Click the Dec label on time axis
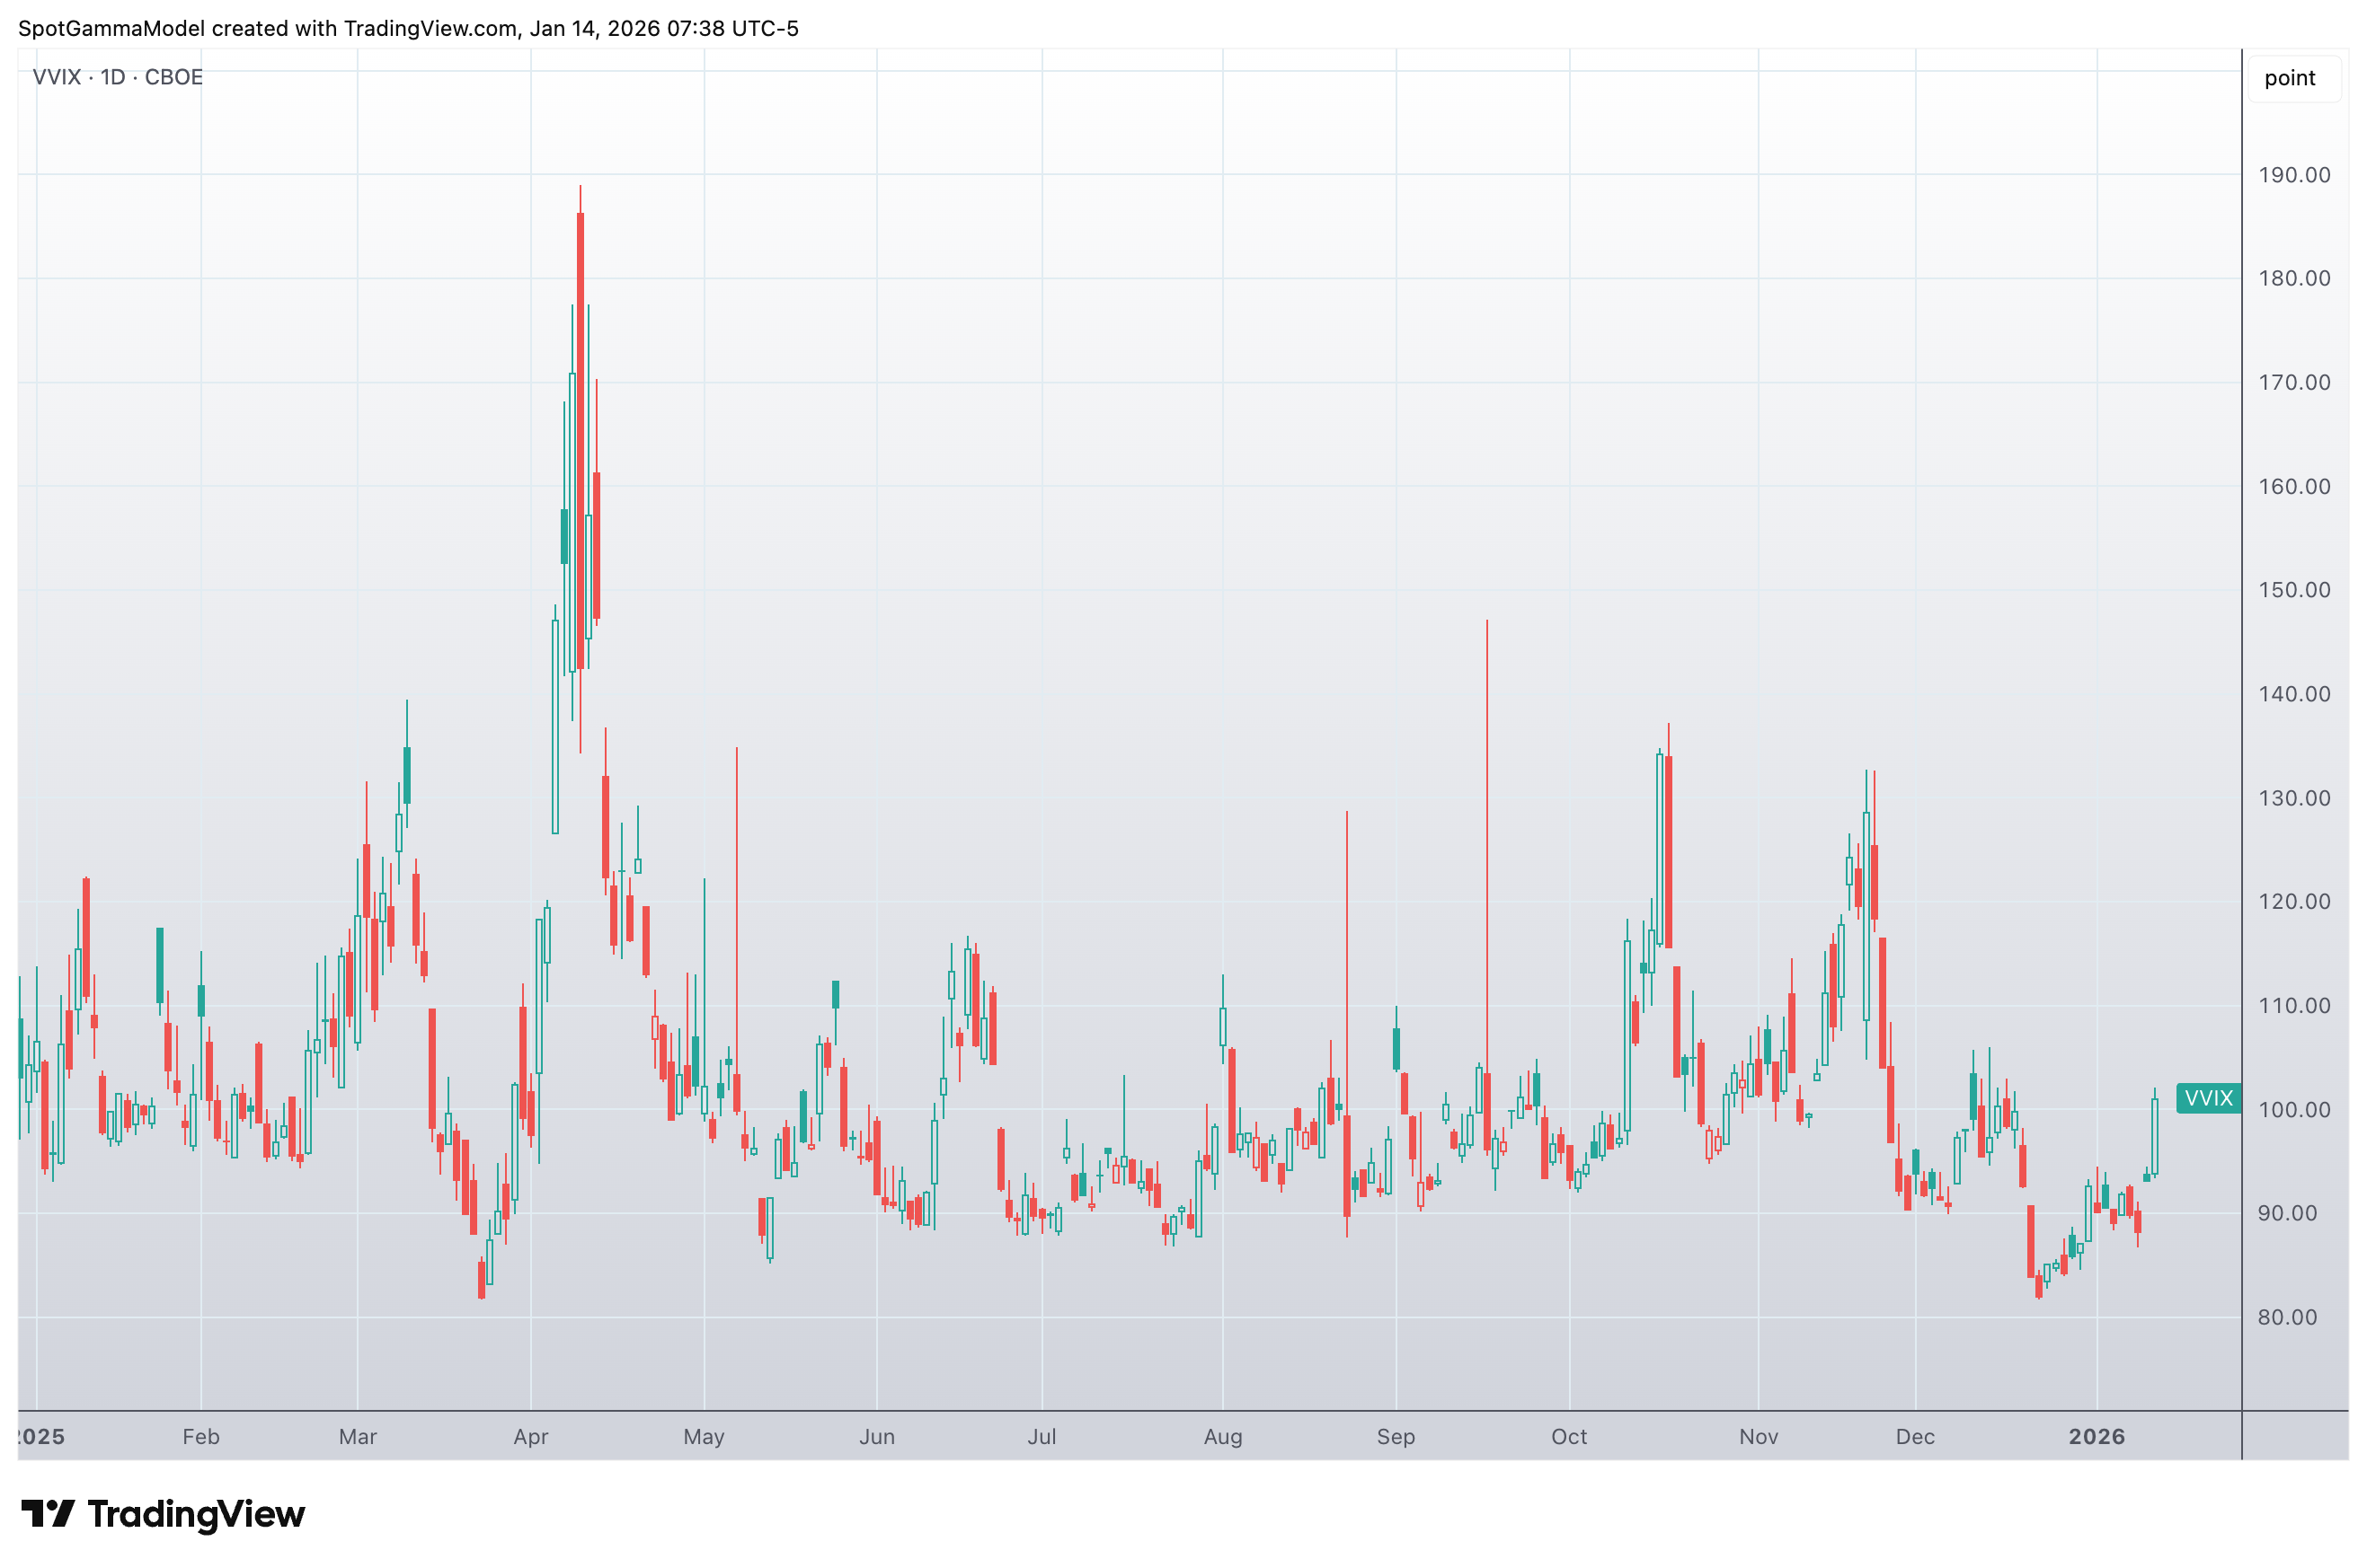The height and width of the screenshot is (1568, 2367). [1914, 1436]
